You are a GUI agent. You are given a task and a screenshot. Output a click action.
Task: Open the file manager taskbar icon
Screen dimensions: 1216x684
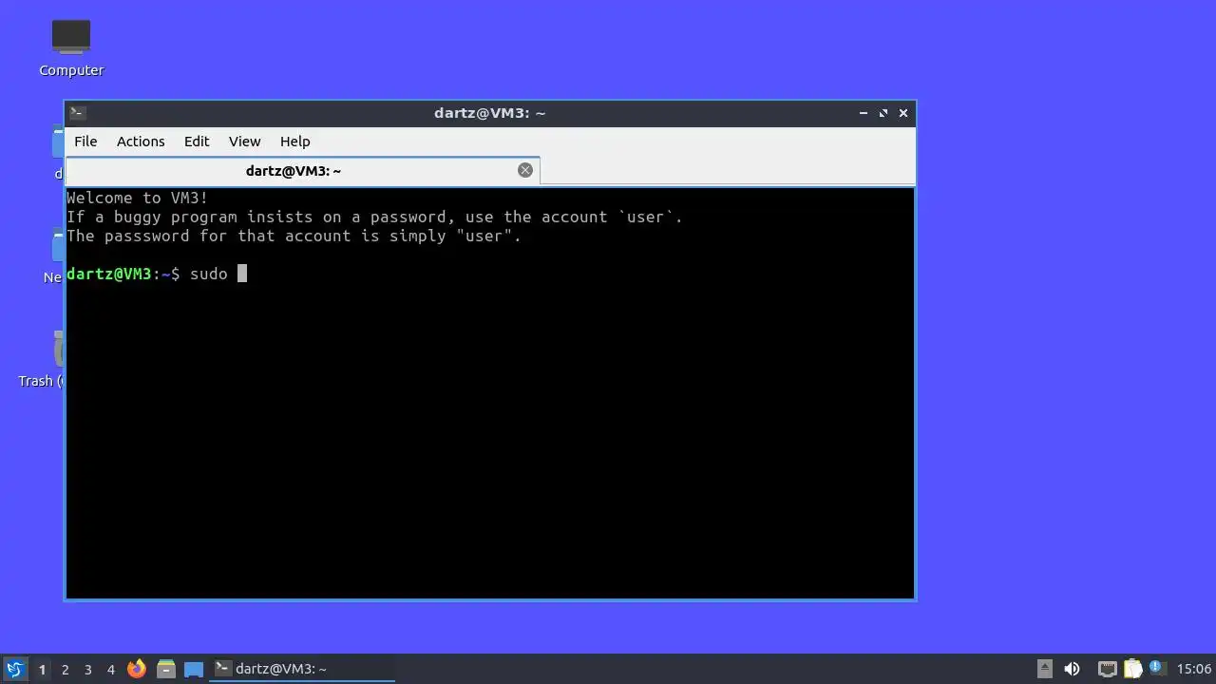pyautogui.click(x=165, y=669)
